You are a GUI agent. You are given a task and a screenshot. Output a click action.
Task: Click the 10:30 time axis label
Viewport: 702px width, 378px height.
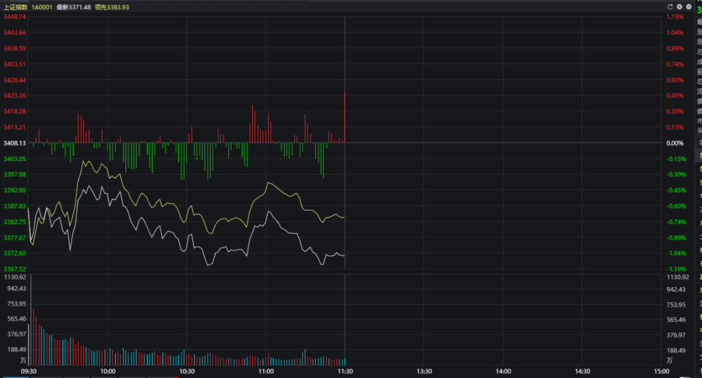pos(187,372)
